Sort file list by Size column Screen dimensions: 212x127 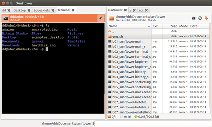click(x=170, y=26)
